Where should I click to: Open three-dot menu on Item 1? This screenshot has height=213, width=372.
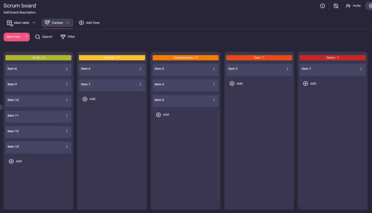pyautogui.click(x=361, y=69)
